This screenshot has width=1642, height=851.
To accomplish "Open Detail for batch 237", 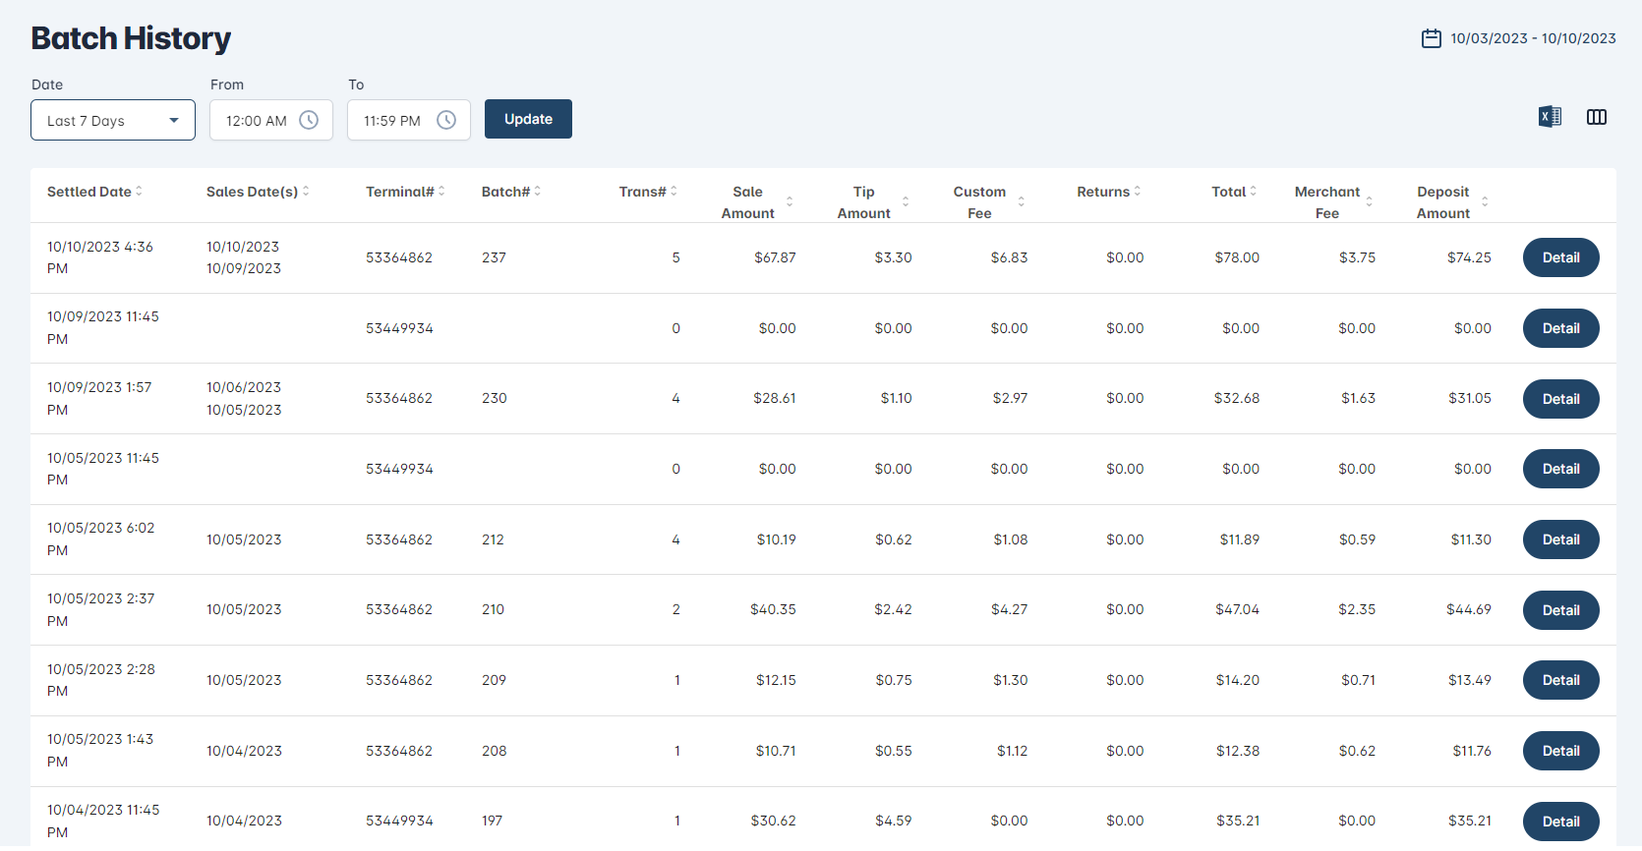I will click(1560, 257).
